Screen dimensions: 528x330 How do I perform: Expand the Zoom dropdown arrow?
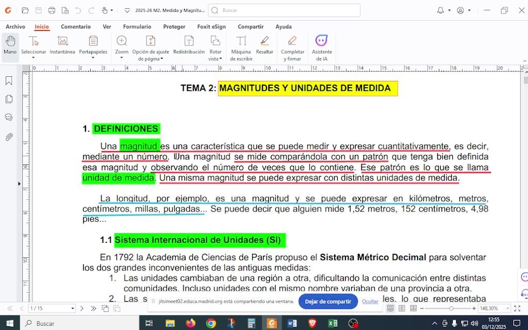click(x=122, y=58)
